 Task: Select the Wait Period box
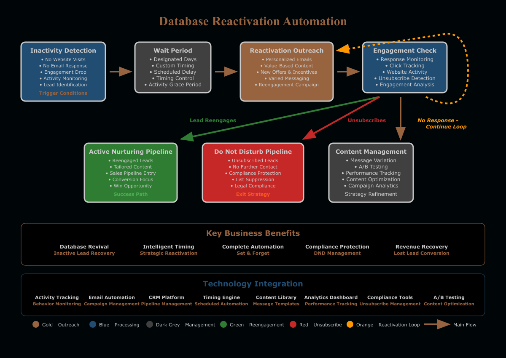173,67
